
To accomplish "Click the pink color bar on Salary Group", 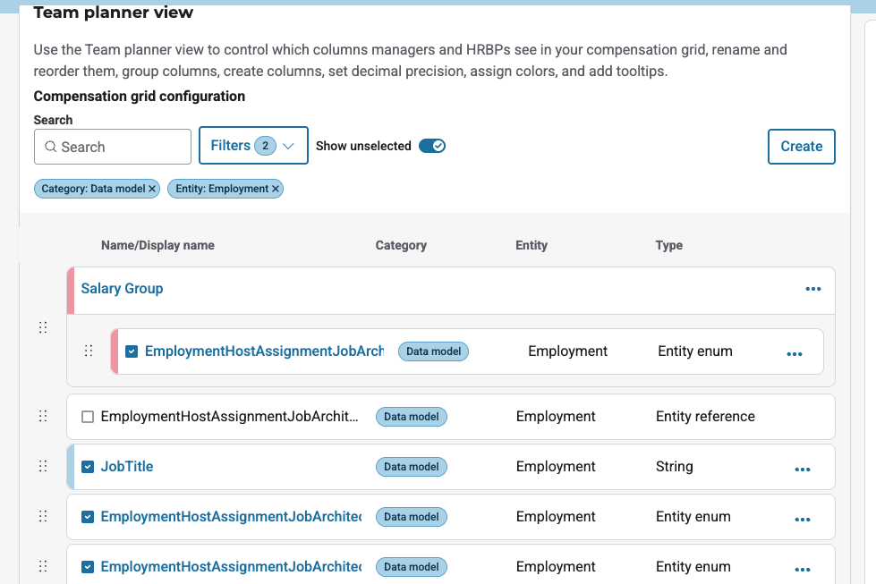I will click(x=71, y=291).
